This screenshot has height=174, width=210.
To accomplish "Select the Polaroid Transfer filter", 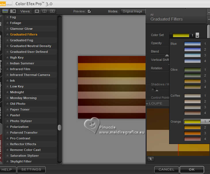I will [x=24, y=132].
